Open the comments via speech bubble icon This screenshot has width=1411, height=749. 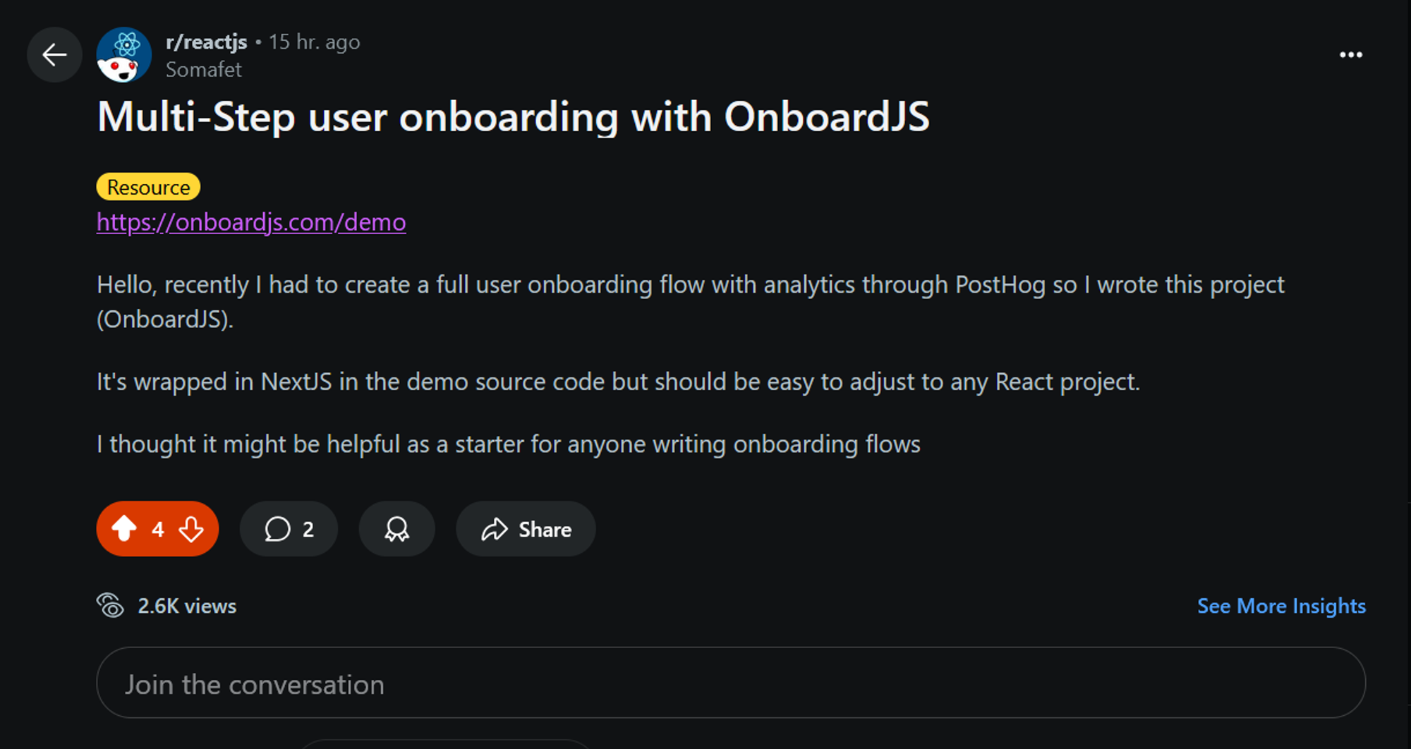coord(277,529)
